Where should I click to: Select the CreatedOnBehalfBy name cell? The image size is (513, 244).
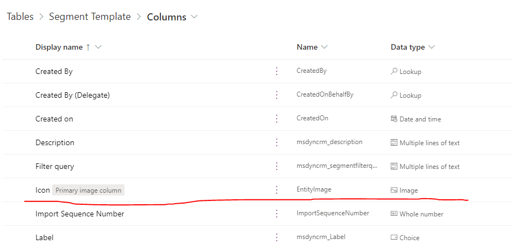325,94
